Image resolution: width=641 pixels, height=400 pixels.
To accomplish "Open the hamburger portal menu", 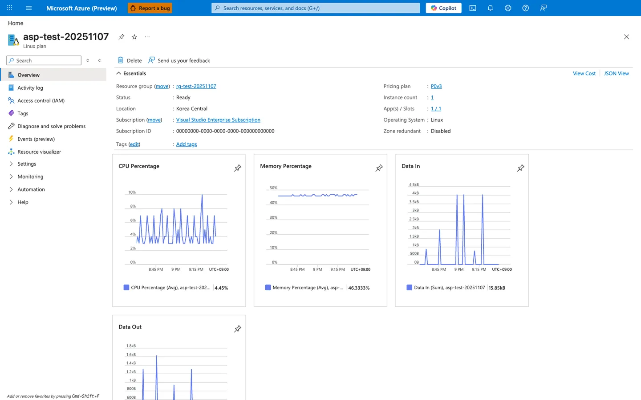I will point(29,8).
